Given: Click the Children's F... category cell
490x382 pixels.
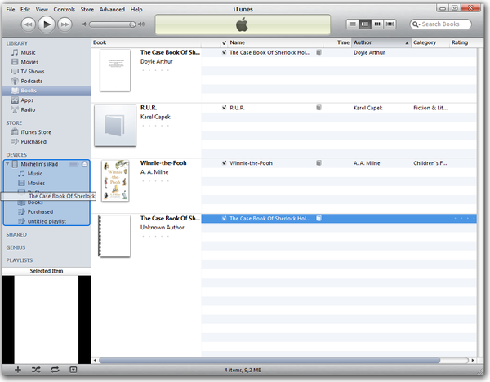Looking at the screenshot, I should point(430,163).
